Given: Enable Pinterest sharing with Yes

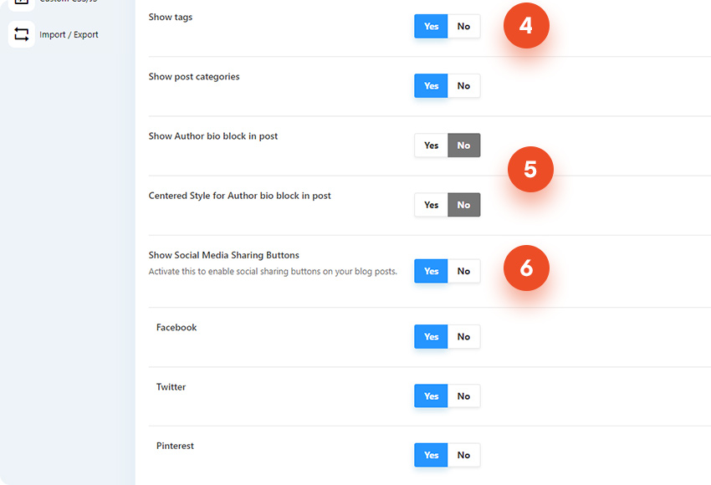Looking at the screenshot, I should pos(431,455).
